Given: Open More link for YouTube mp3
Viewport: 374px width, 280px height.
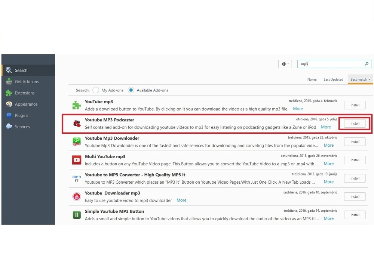Looking at the screenshot, I should [298, 109].
